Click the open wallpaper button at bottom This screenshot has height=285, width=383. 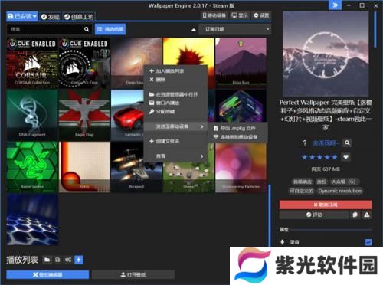[x=133, y=274]
